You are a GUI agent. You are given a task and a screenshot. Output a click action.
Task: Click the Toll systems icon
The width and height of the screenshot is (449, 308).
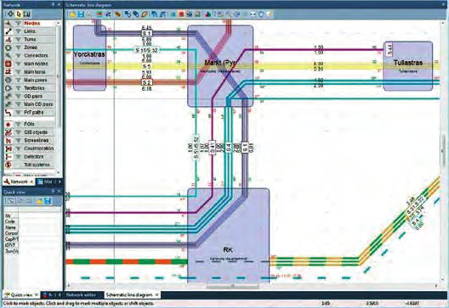pyautogui.click(x=9, y=165)
